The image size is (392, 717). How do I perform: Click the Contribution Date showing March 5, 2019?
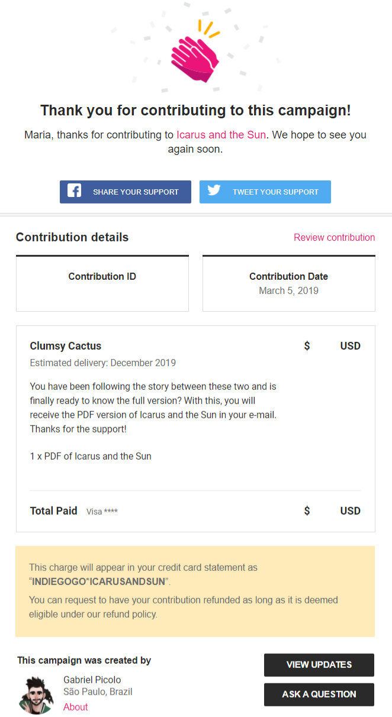pyautogui.click(x=288, y=290)
